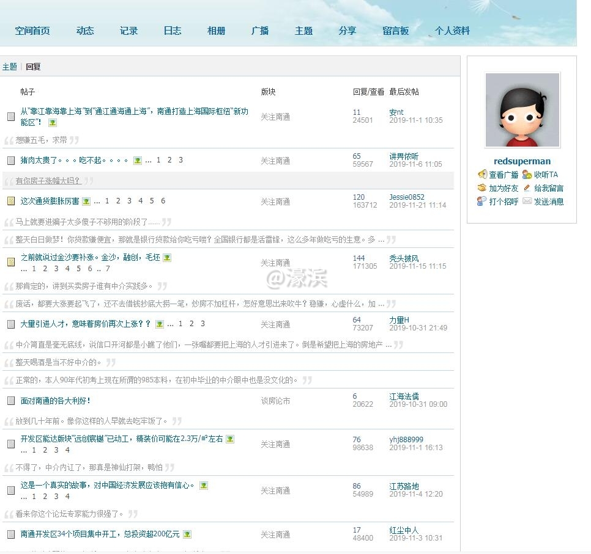The width and height of the screenshot is (591, 554).
Task: Click image attachment icon next to 猪肉太贵了 thread
Action: click(138, 161)
